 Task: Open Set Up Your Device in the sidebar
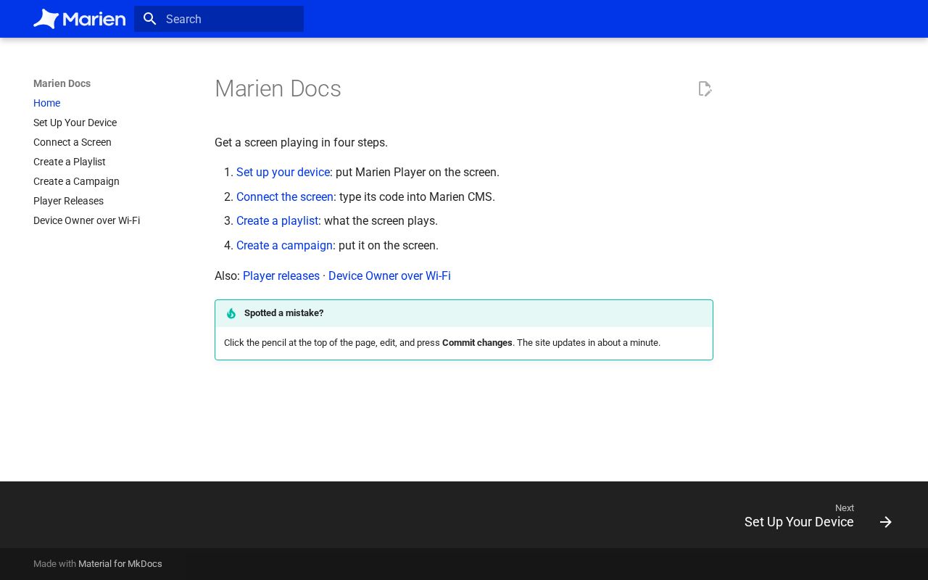[75, 123]
